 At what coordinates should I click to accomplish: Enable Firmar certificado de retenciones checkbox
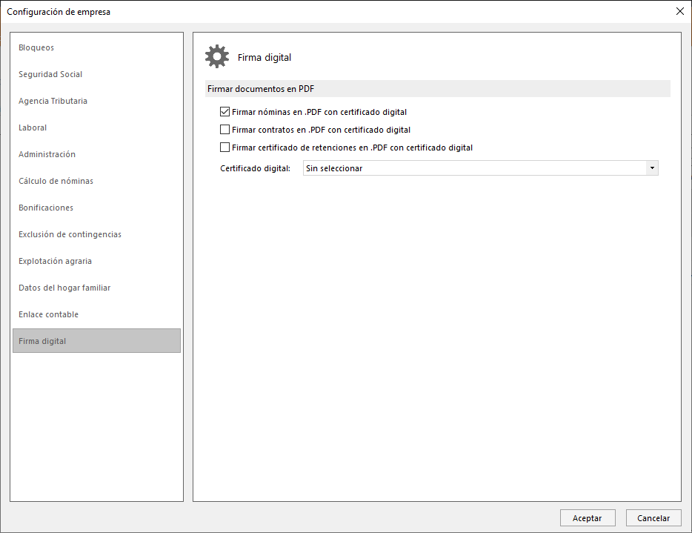pos(224,147)
